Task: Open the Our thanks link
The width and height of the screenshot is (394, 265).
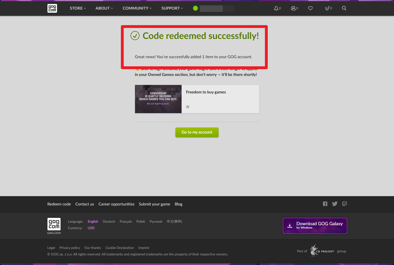Action: click(93, 248)
